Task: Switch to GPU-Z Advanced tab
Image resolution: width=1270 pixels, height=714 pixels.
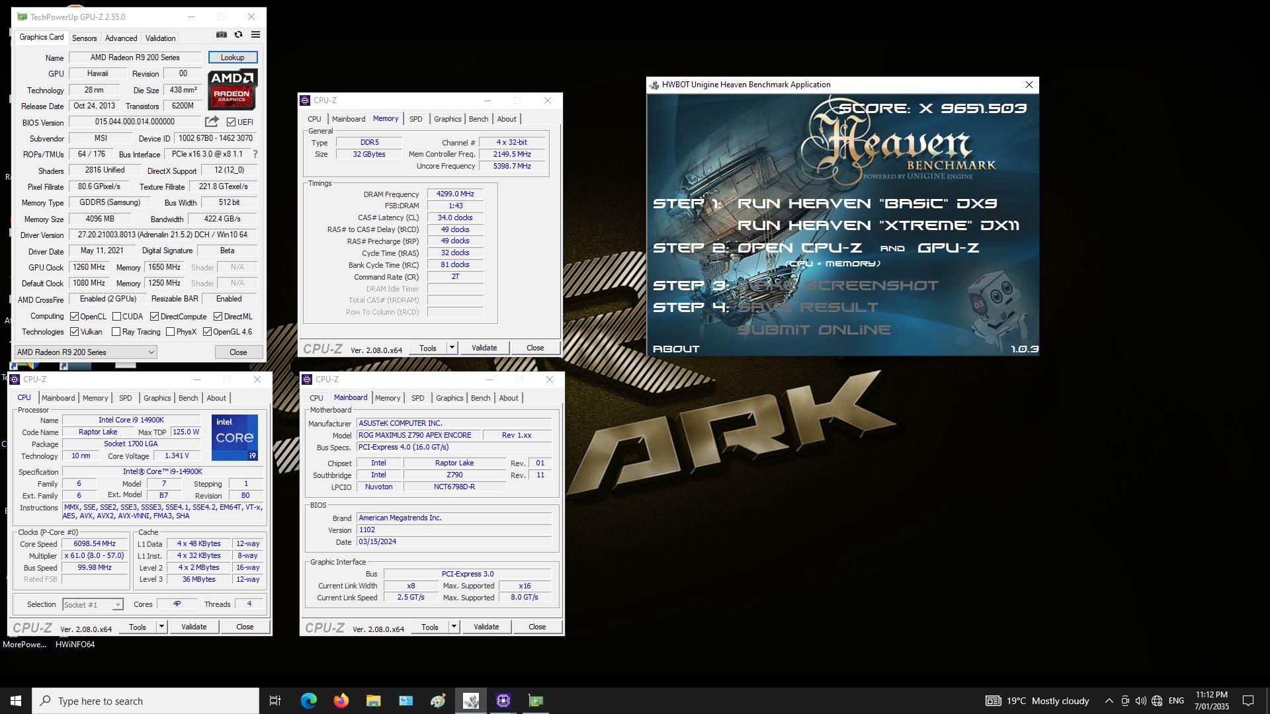Action: coord(121,38)
